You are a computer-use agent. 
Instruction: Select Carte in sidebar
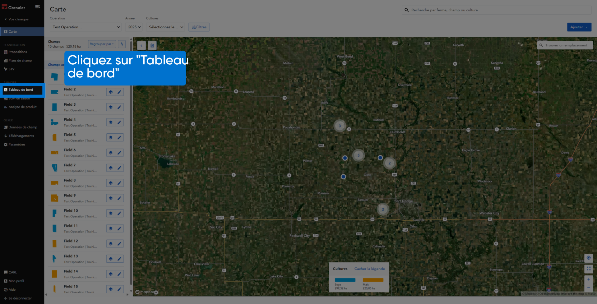click(22, 32)
